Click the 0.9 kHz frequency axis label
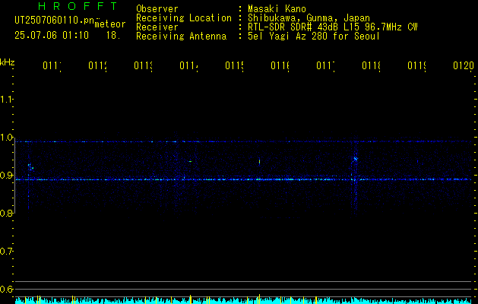This screenshot has width=478, height=304. 7,175
